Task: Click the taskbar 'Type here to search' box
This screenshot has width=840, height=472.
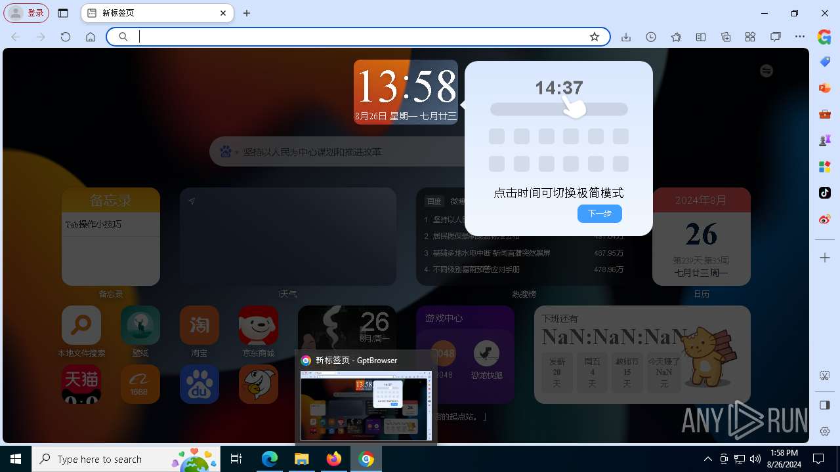Action: 125,459
